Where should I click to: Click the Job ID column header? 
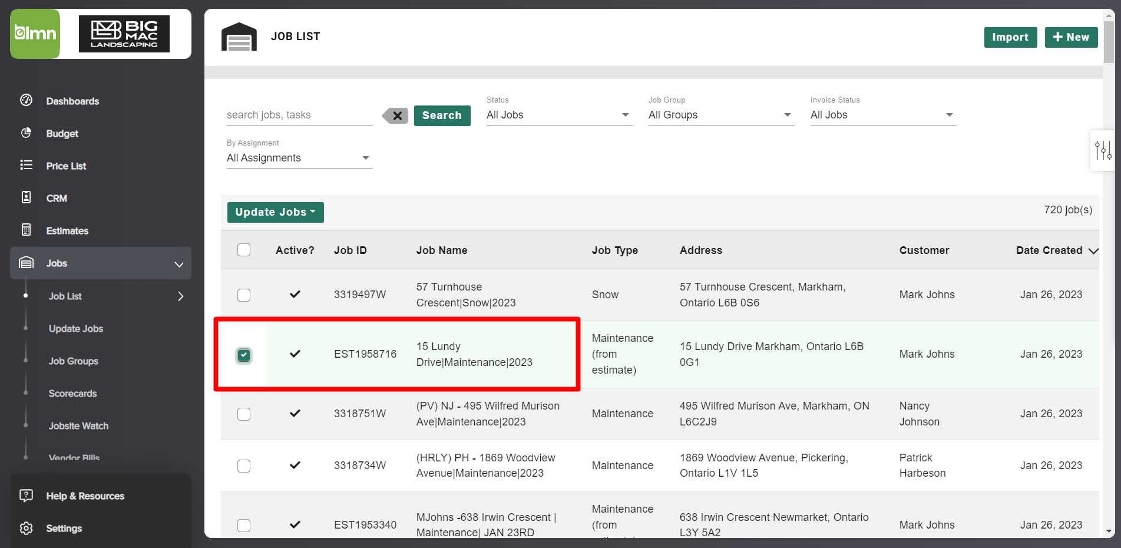click(x=350, y=250)
